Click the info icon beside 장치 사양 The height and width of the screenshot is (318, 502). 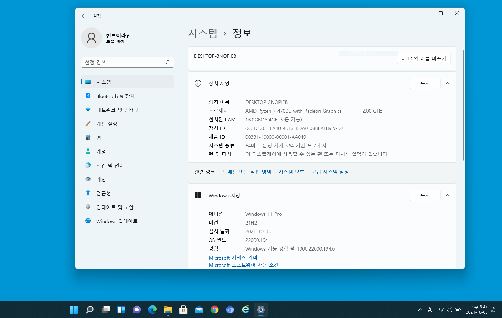pos(198,83)
